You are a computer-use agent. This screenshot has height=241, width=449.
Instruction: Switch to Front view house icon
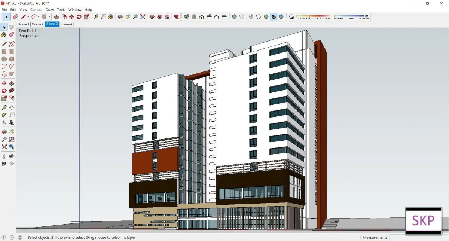pyautogui.click(x=202, y=17)
